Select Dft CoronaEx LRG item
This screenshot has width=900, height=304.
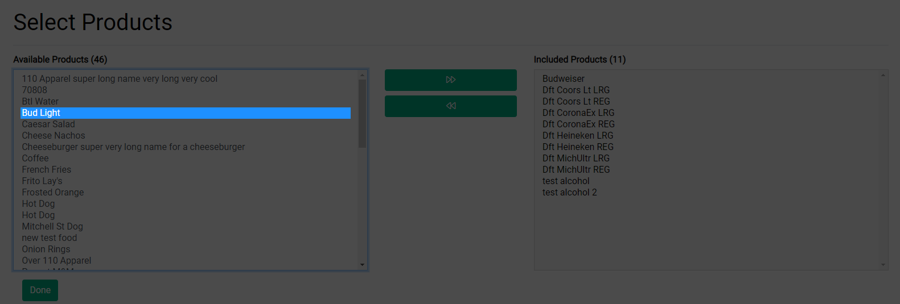pyautogui.click(x=706, y=113)
